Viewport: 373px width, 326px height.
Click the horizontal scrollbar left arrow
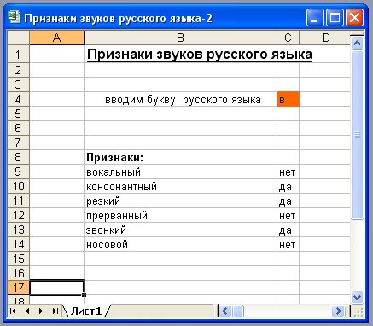[x=225, y=311]
